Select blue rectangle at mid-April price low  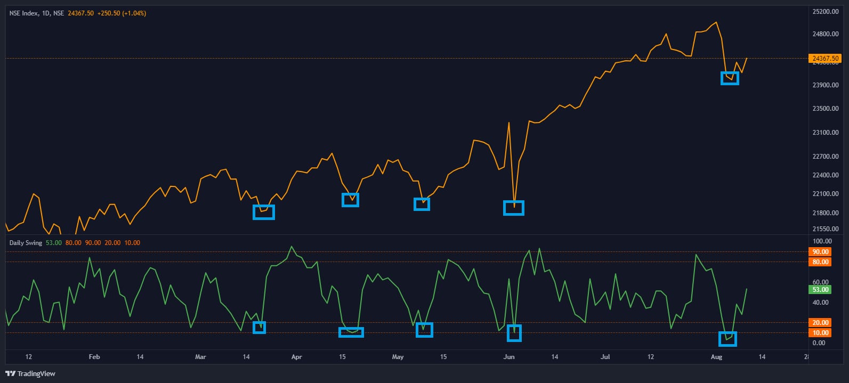(x=350, y=200)
